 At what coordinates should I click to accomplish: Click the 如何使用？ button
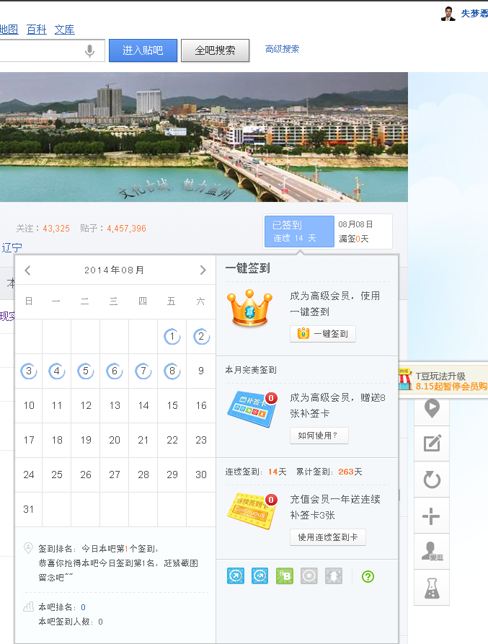(x=319, y=436)
